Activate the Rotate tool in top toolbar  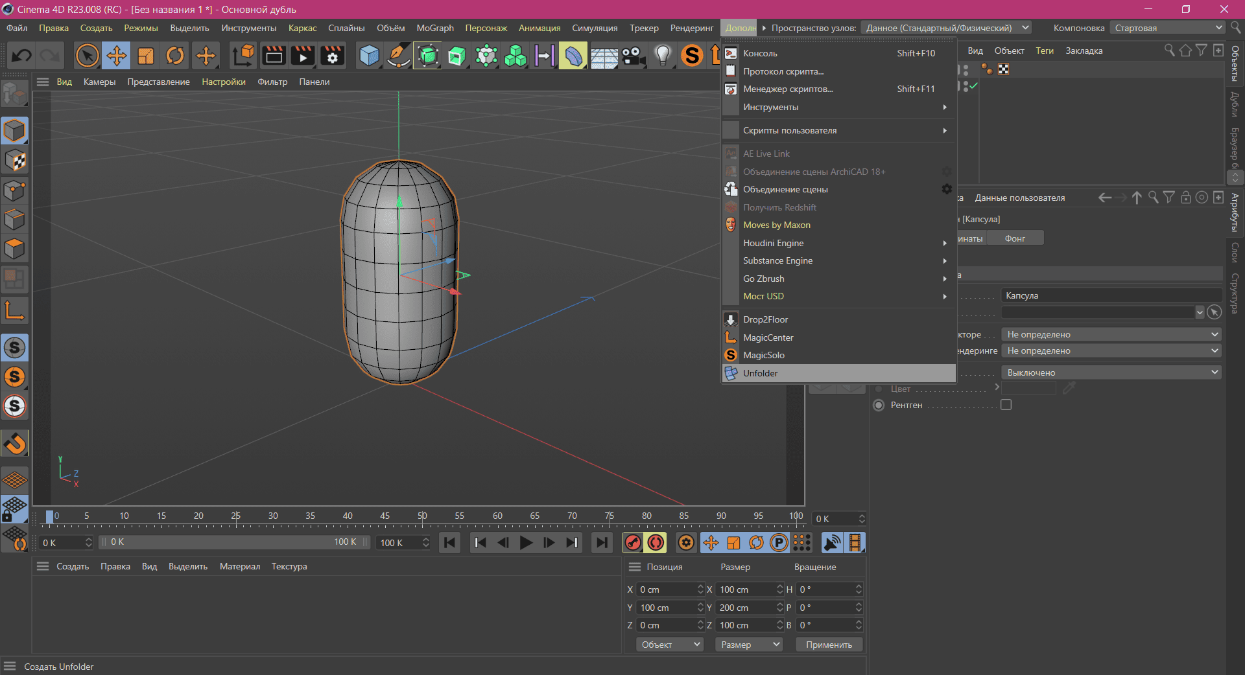(175, 56)
